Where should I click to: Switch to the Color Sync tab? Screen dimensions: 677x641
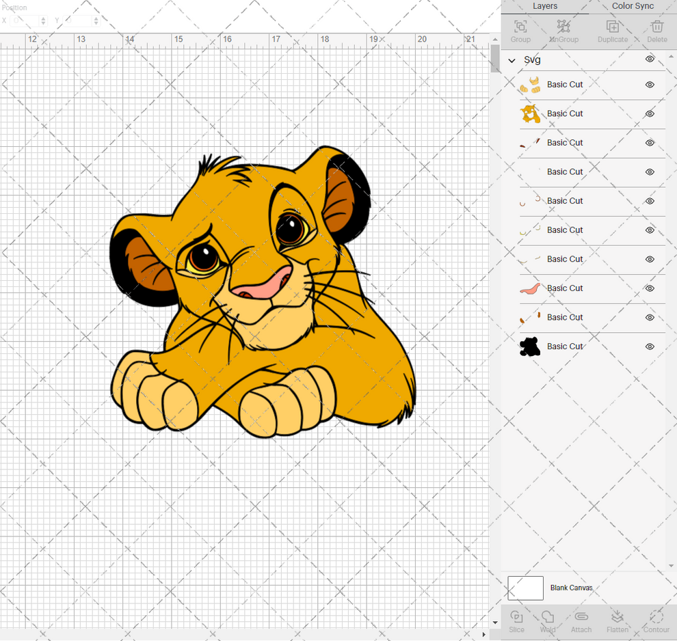(633, 6)
